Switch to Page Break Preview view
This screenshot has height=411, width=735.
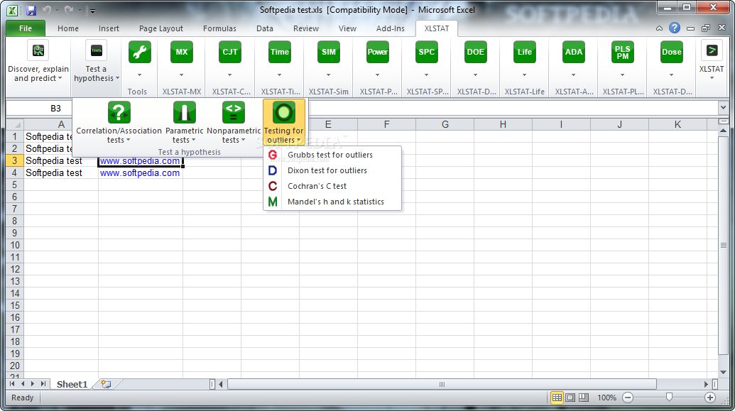click(584, 398)
